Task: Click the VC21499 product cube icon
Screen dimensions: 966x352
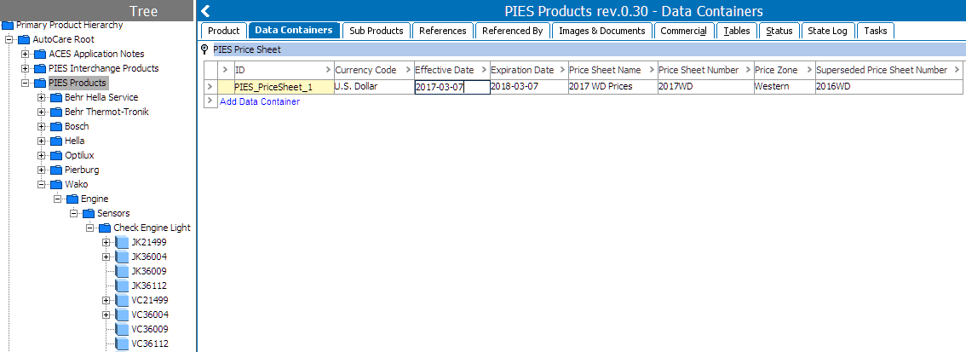Action: 121,300
